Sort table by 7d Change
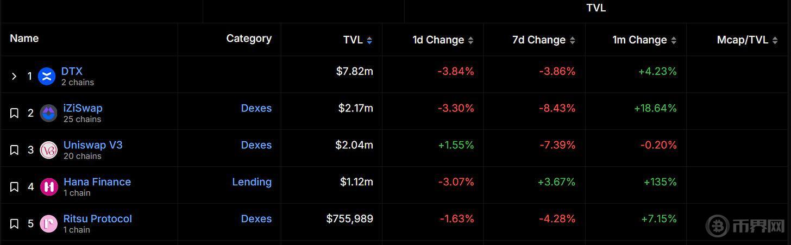Image resolution: width=791 pixels, height=245 pixels. coord(572,40)
